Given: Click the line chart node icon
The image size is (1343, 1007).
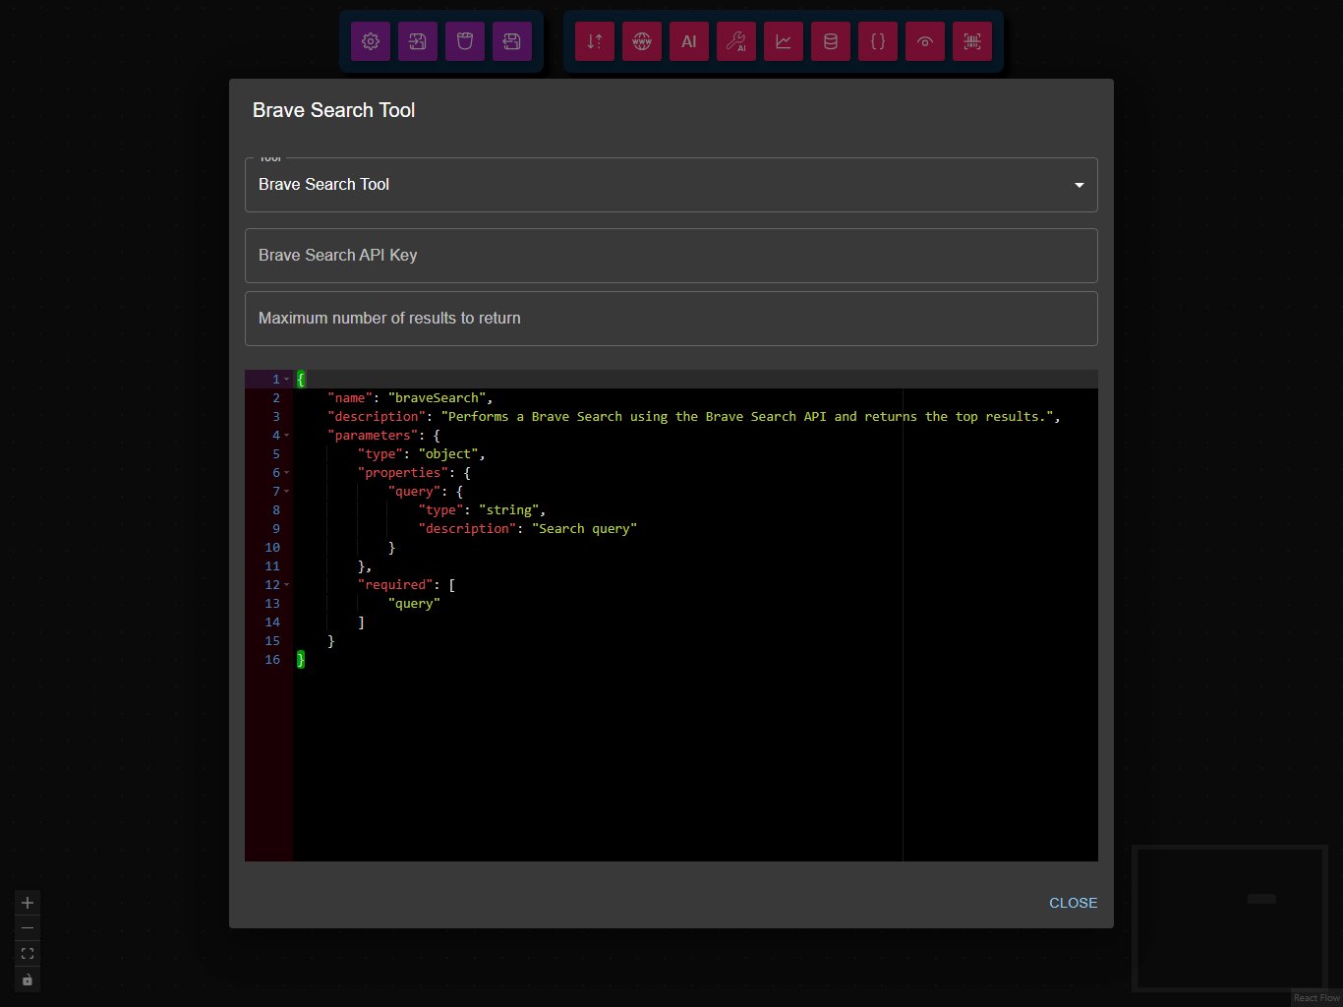Looking at the screenshot, I should 784,41.
